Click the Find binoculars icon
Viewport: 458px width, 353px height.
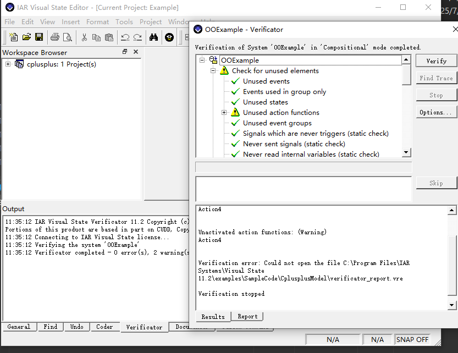click(153, 37)
